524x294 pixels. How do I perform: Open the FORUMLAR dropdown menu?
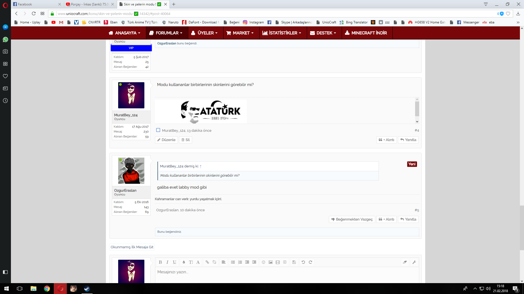[x=166, y=33]
